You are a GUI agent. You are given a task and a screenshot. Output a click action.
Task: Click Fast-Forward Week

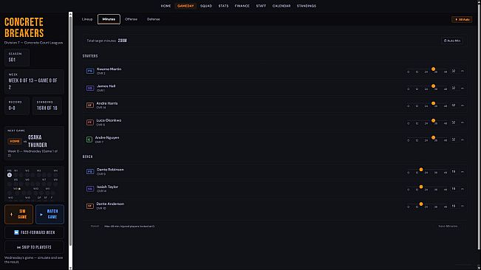pos(34,232)
